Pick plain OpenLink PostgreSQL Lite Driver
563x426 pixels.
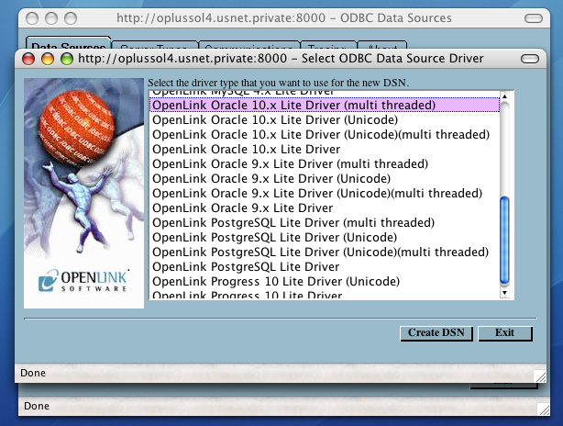[325, 267]
